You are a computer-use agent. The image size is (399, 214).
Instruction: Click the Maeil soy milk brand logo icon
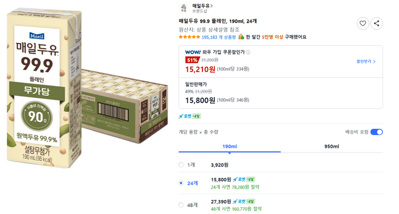click(x=184, y=8)
